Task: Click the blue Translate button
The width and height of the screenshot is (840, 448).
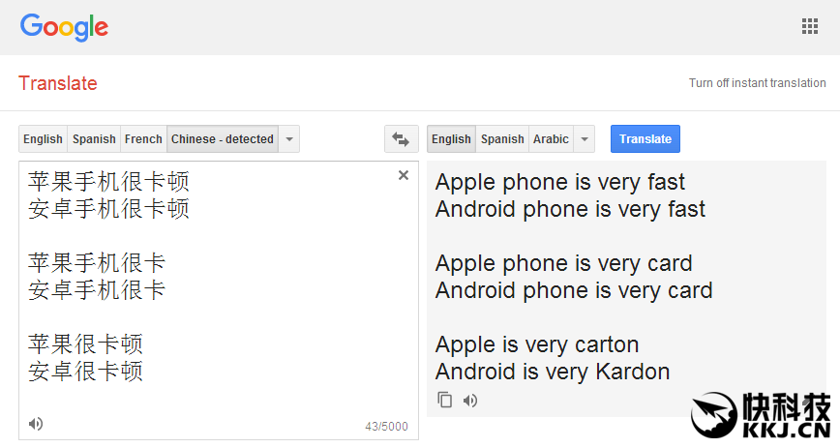Action: click(645, 138)
